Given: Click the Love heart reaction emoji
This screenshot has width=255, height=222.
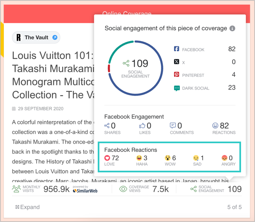Looking at the screenshot, I should [108, 158].
